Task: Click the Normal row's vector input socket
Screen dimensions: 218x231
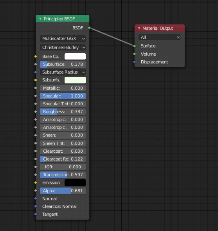Action: (36, 199)
